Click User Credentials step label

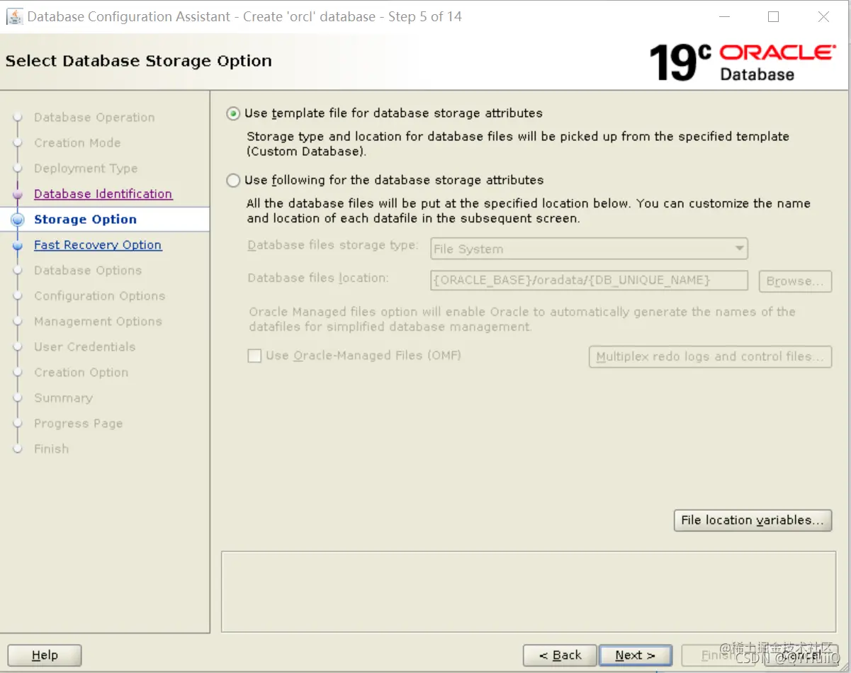84,346
